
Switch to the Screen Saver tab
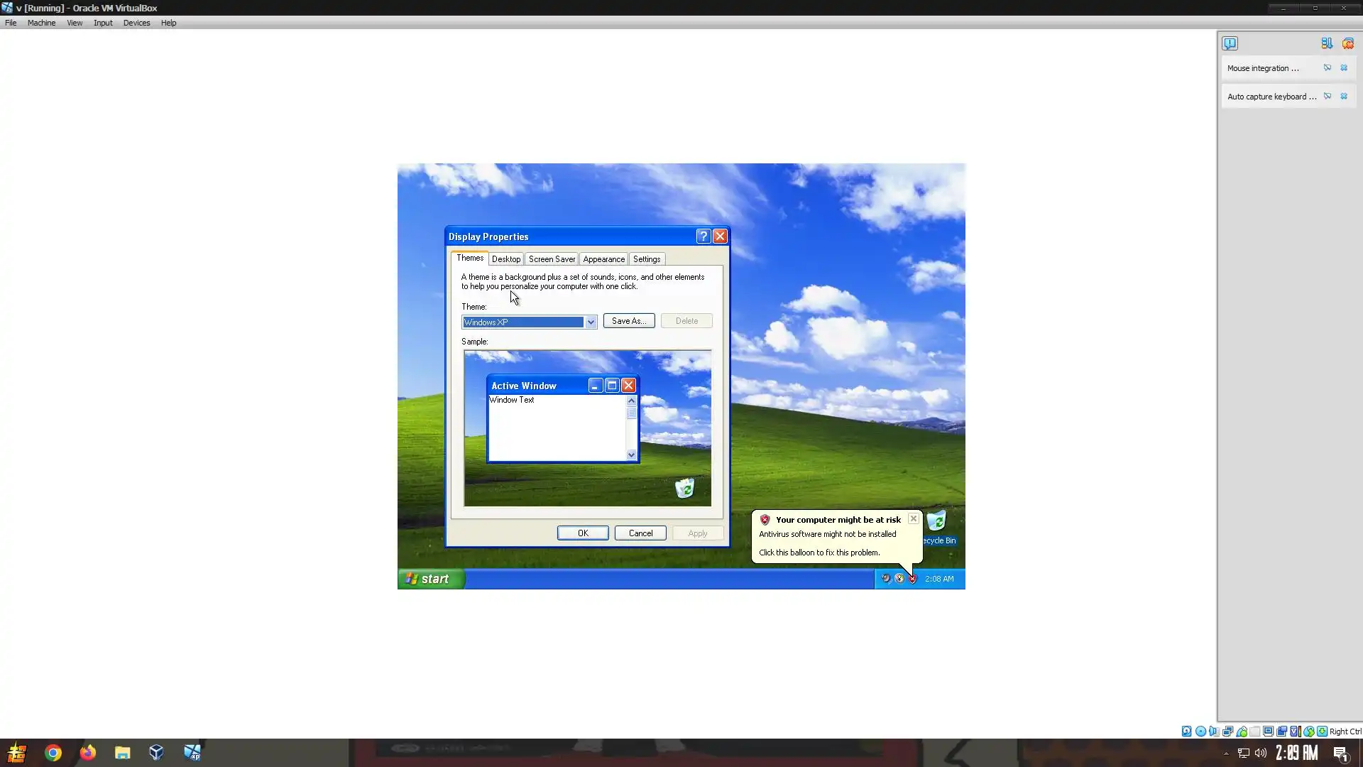click(552, 259)
